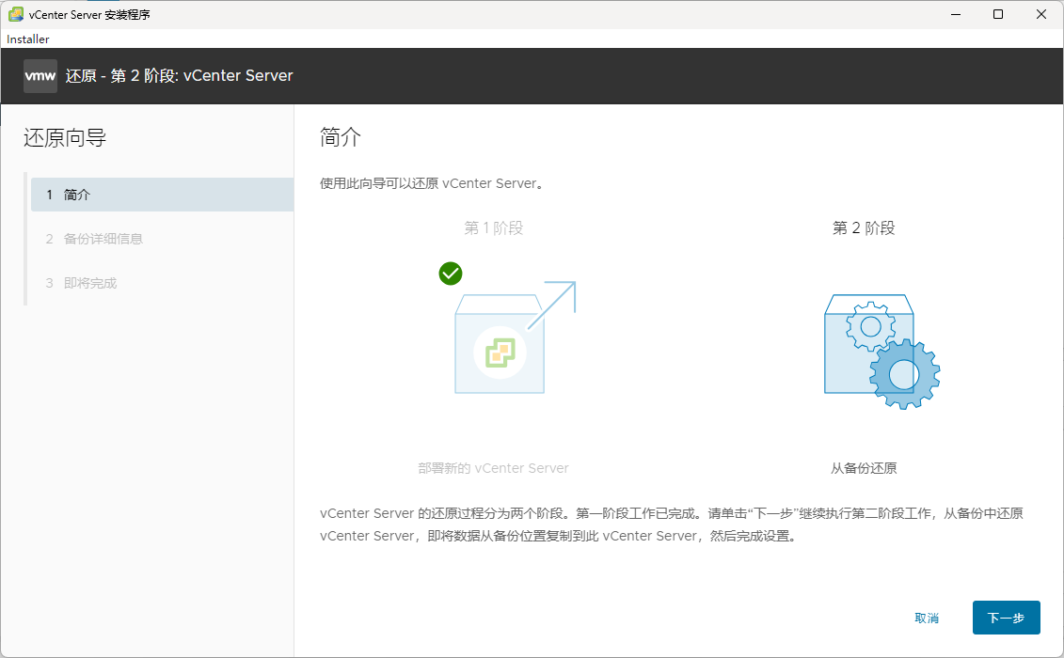This screenshot has height=658, width=1064.
Task: Click 取消 to cancel the restore
Action: coord(927,619)
